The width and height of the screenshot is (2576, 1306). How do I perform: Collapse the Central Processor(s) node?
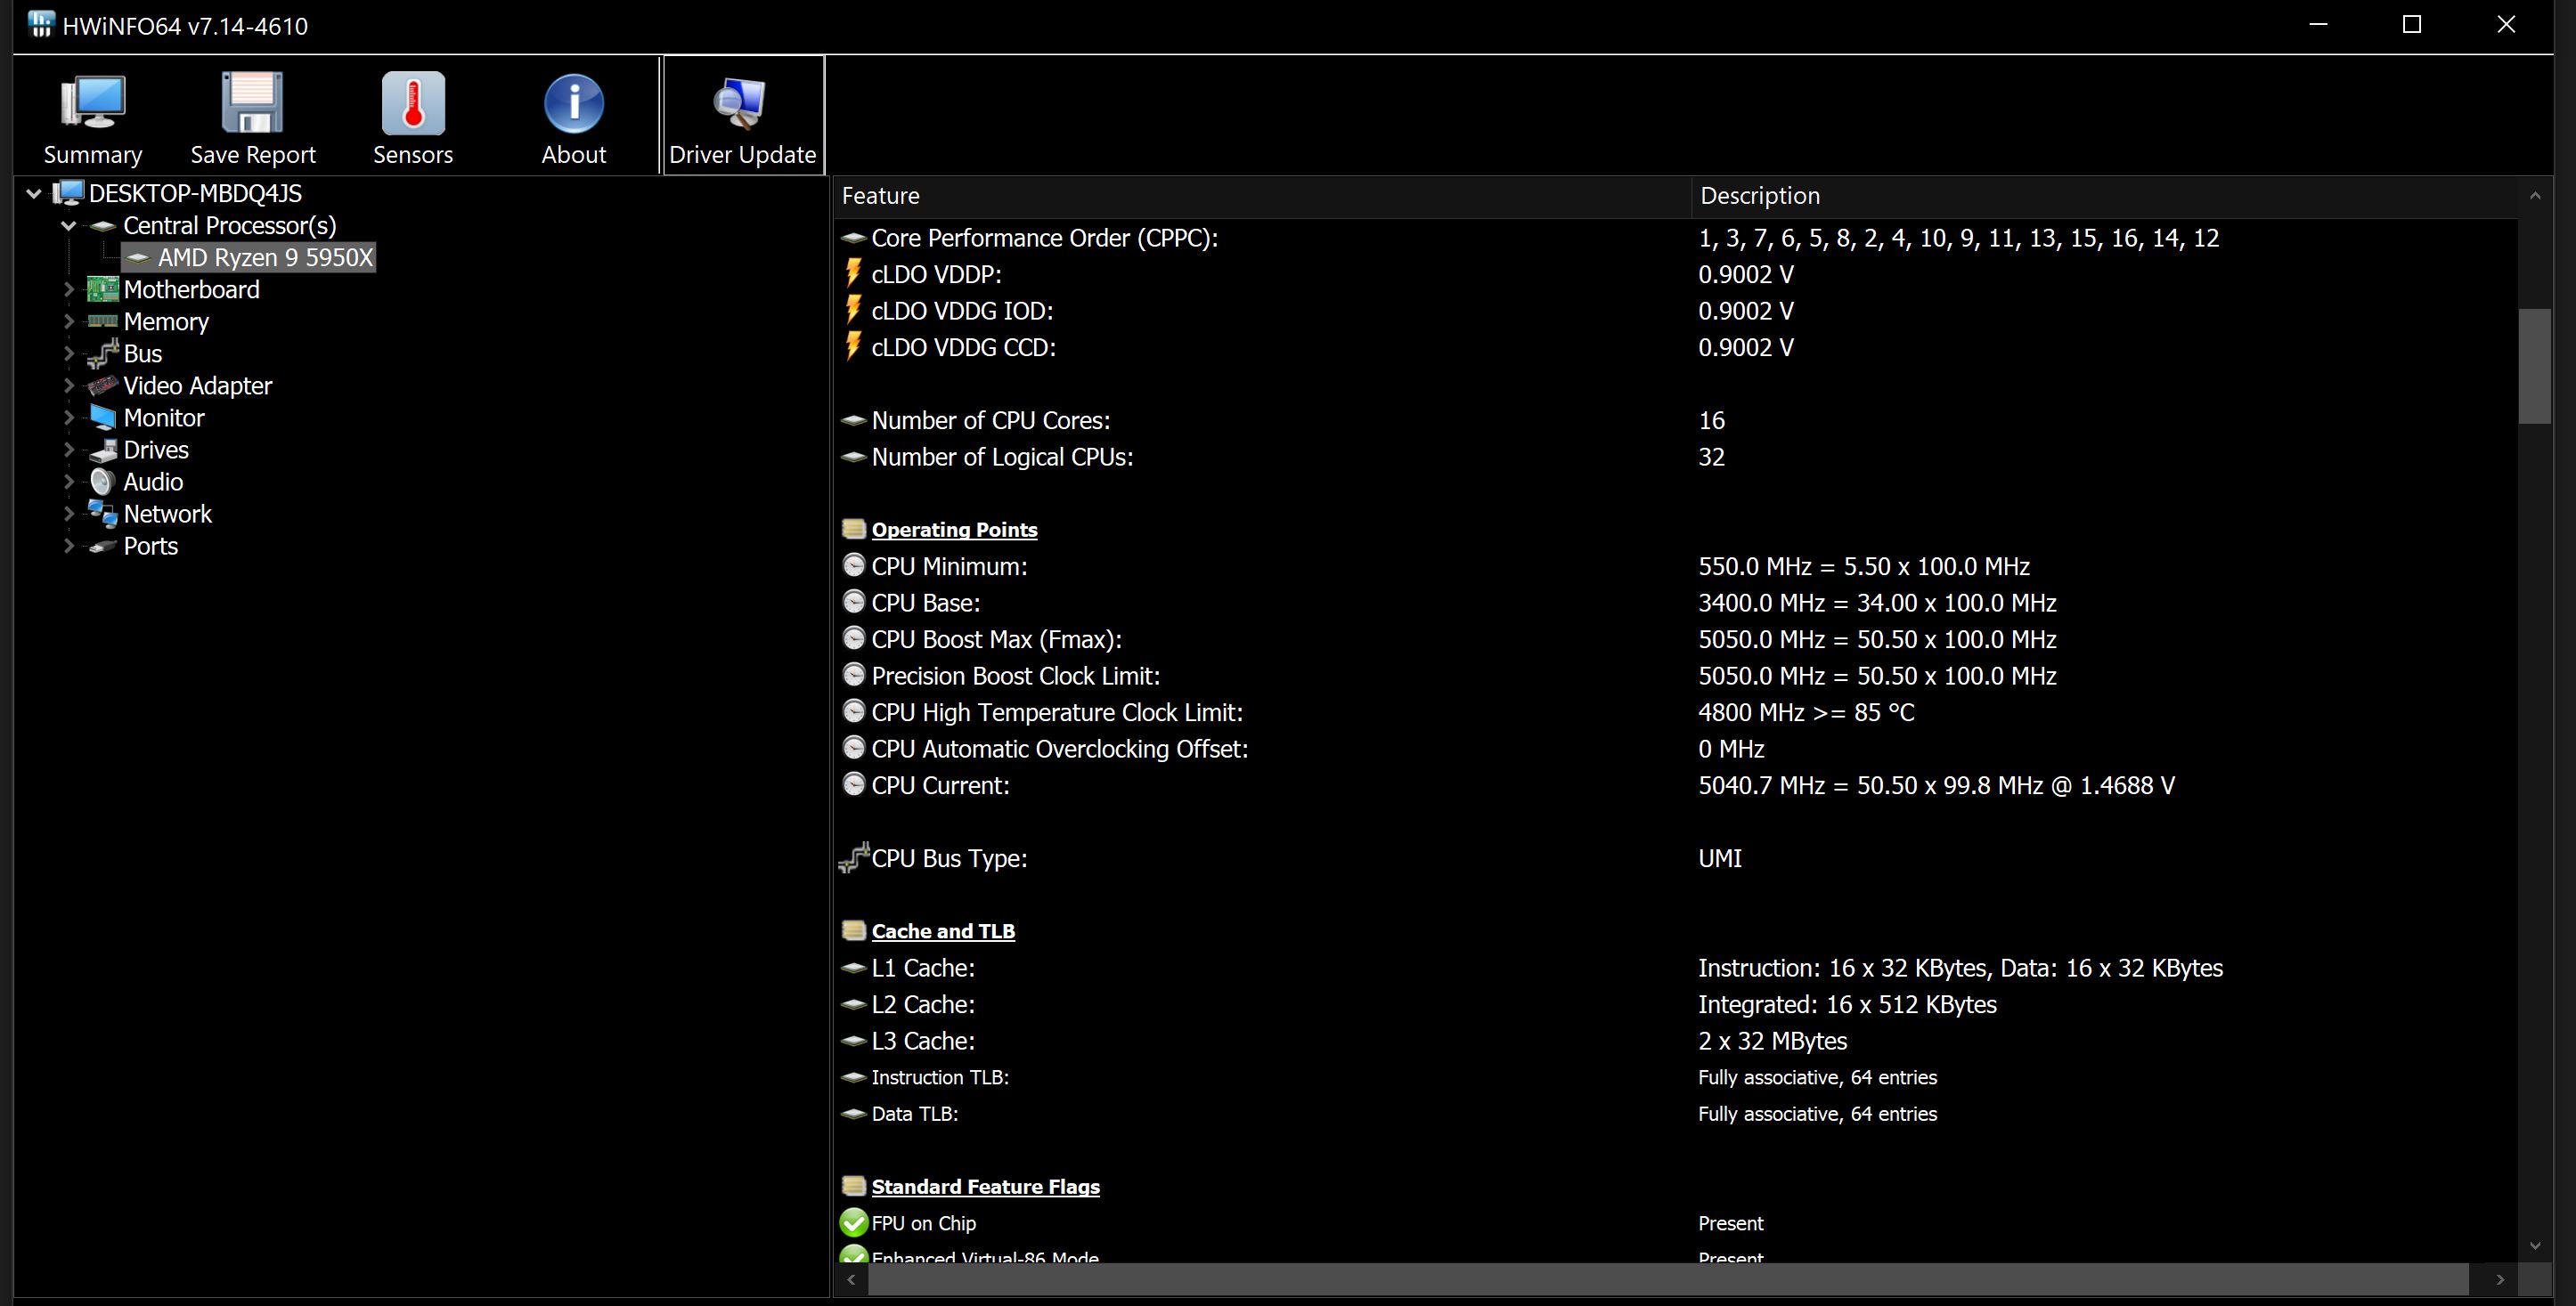coord(69,226)
